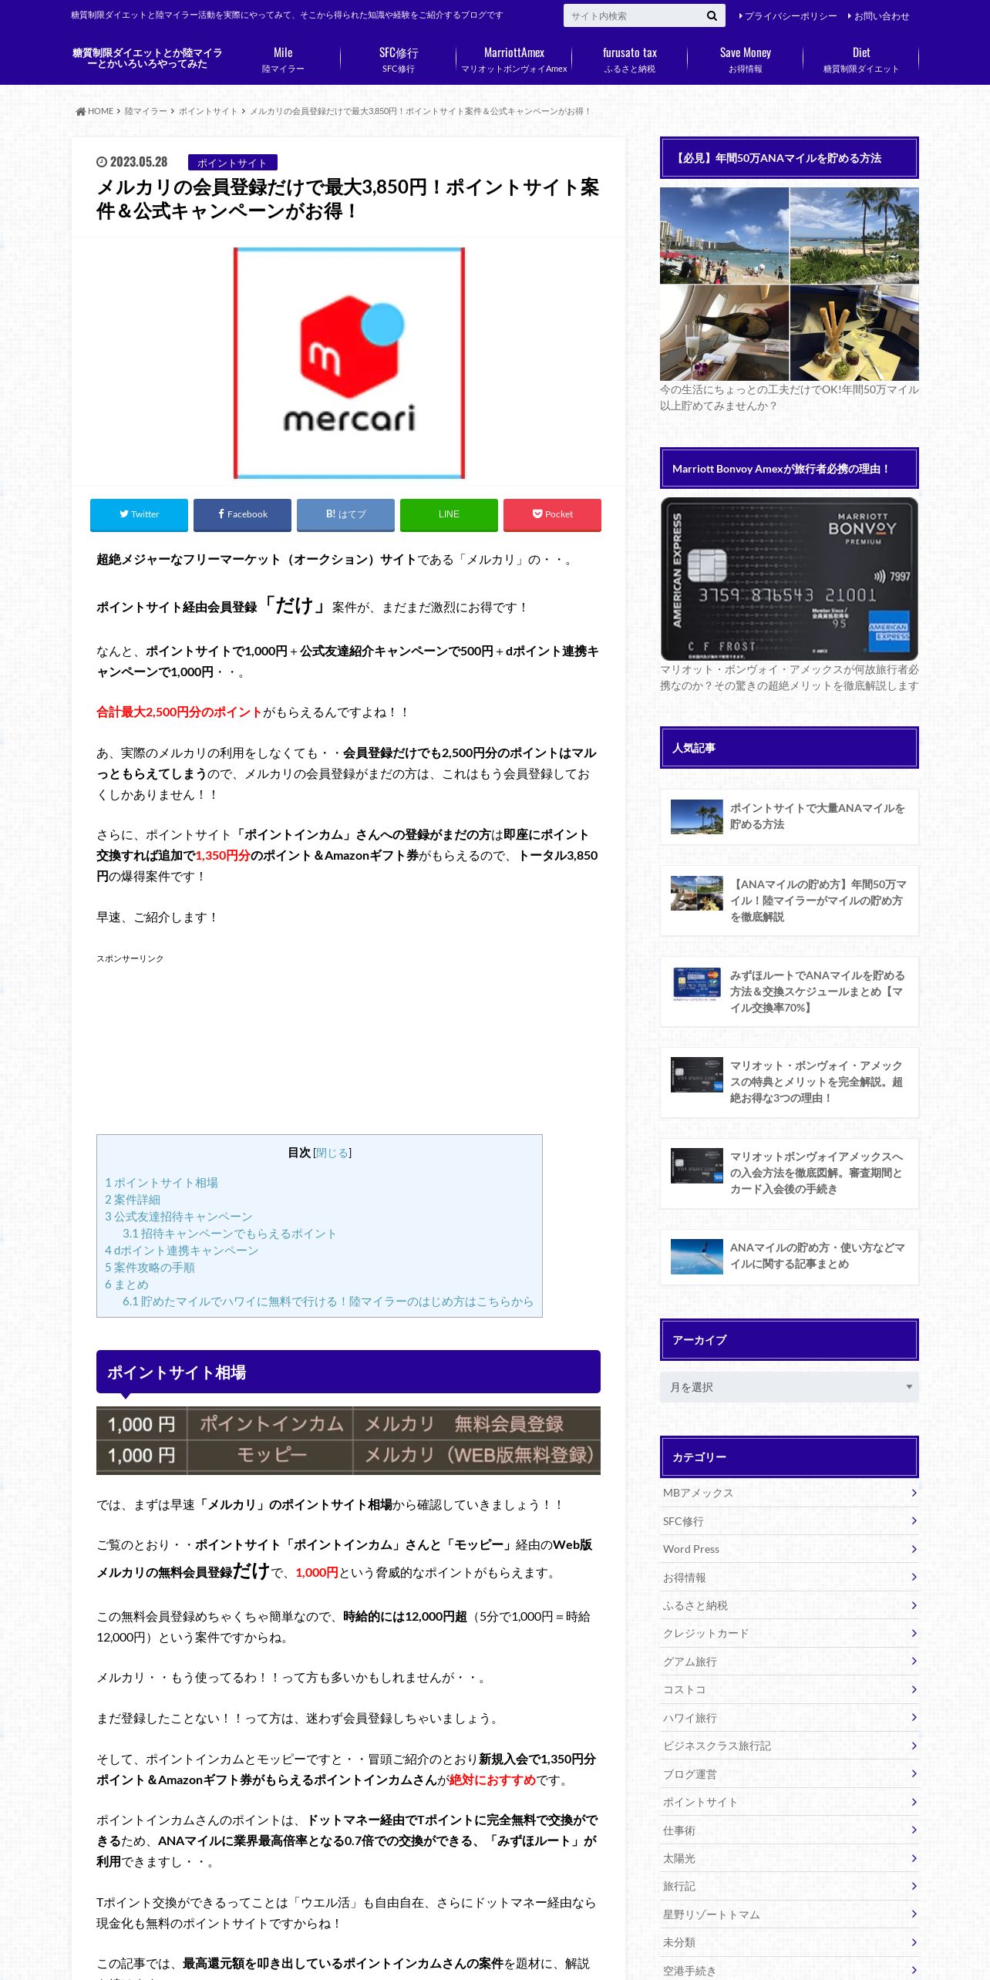The height and width of the screenshot is (1980, 990).
Task: Click the chevron on コストコ category
Action: (x=914, y=1689)
